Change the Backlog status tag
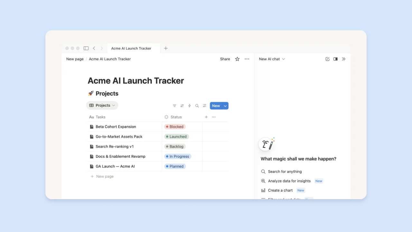Viewport: 412px width, 232px height. (x=175, y=147)
